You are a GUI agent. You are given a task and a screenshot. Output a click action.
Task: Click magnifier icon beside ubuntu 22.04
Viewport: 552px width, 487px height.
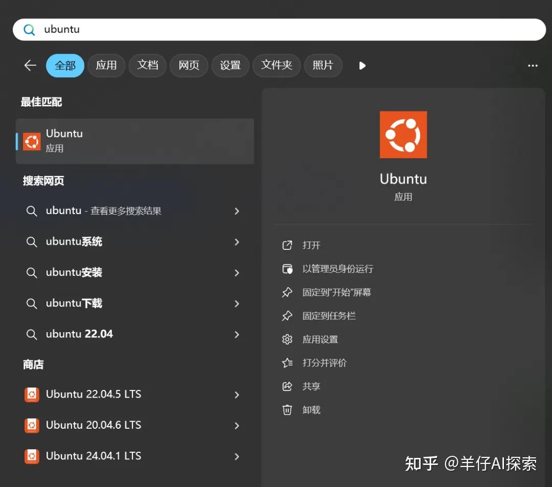click(32, 335)
